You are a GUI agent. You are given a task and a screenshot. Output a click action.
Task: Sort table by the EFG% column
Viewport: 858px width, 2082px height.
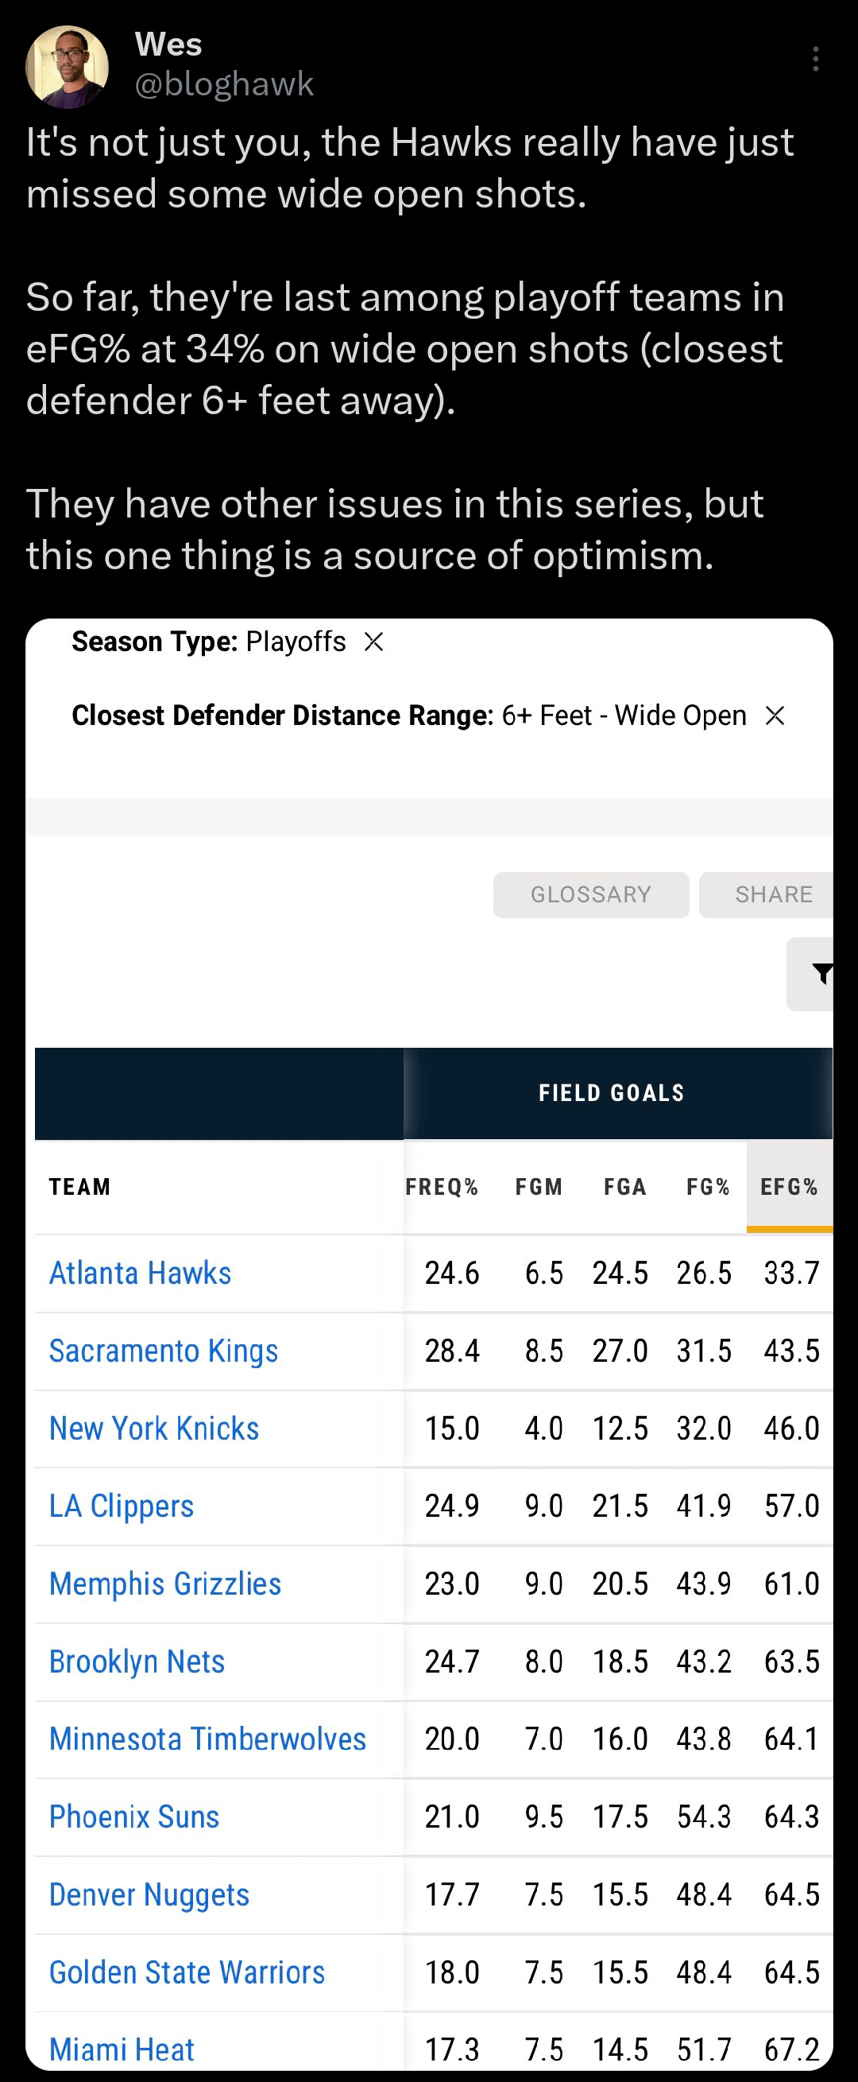789,1187
